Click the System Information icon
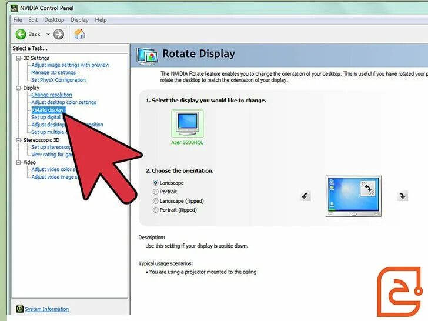Screen dimensions: 428x321 [19, 309]
